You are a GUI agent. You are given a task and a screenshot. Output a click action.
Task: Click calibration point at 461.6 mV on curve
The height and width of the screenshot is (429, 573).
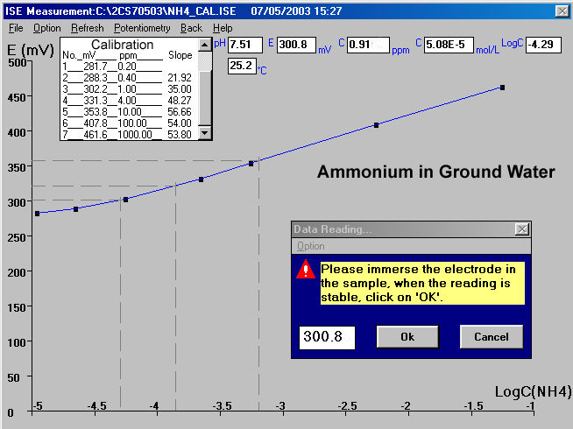pos(503,88)
